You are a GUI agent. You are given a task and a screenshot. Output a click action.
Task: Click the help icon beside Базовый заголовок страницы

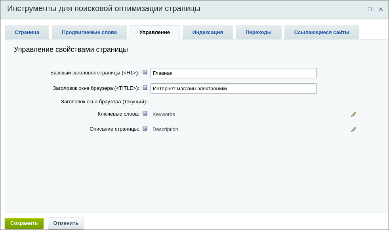coord(145,72)
